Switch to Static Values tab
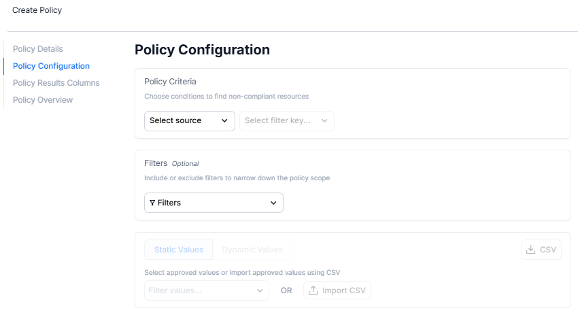This screenshot has height=332, width=578. click(178, 250)
